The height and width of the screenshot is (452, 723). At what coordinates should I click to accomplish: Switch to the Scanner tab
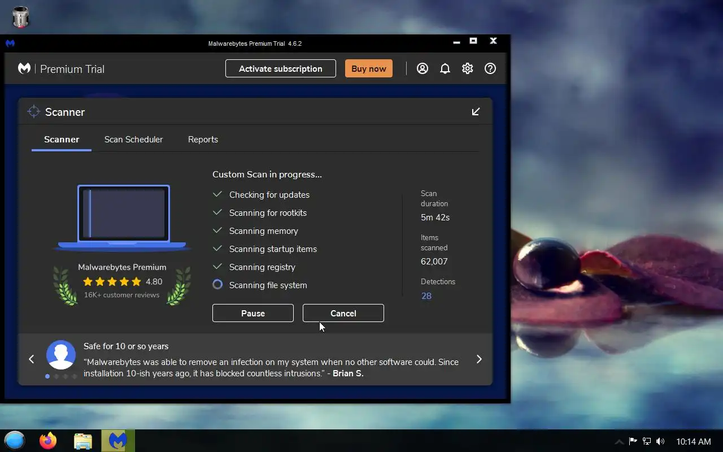coord(62,140)
